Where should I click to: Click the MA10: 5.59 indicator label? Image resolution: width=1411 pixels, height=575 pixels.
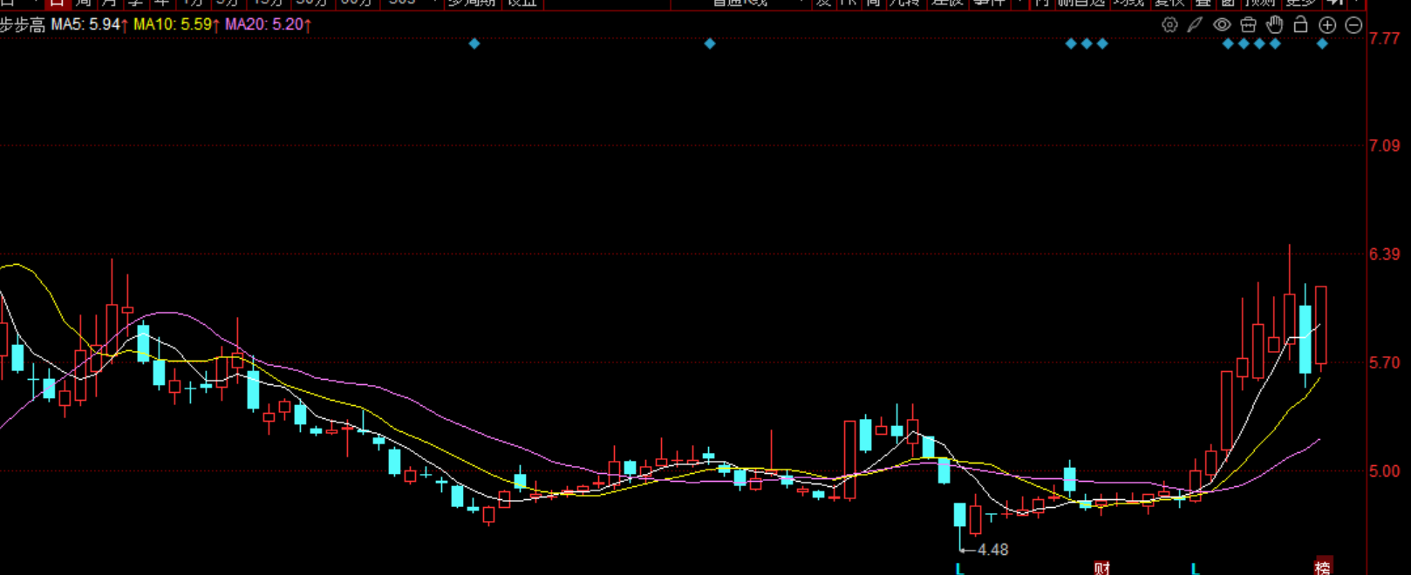(x=176, y=24)
